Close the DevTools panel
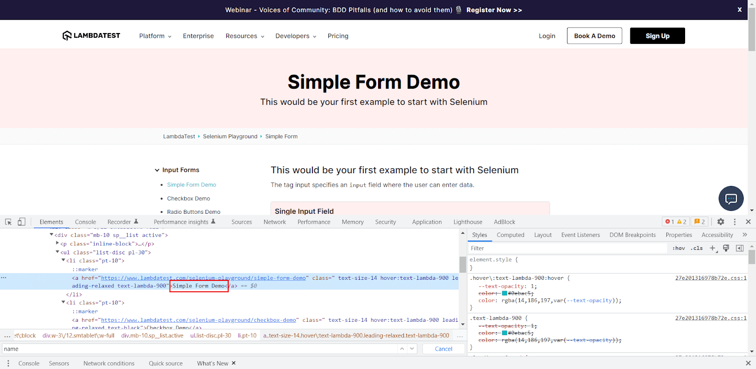This screenshot has width=756, height=369. [x=748, y=222]
